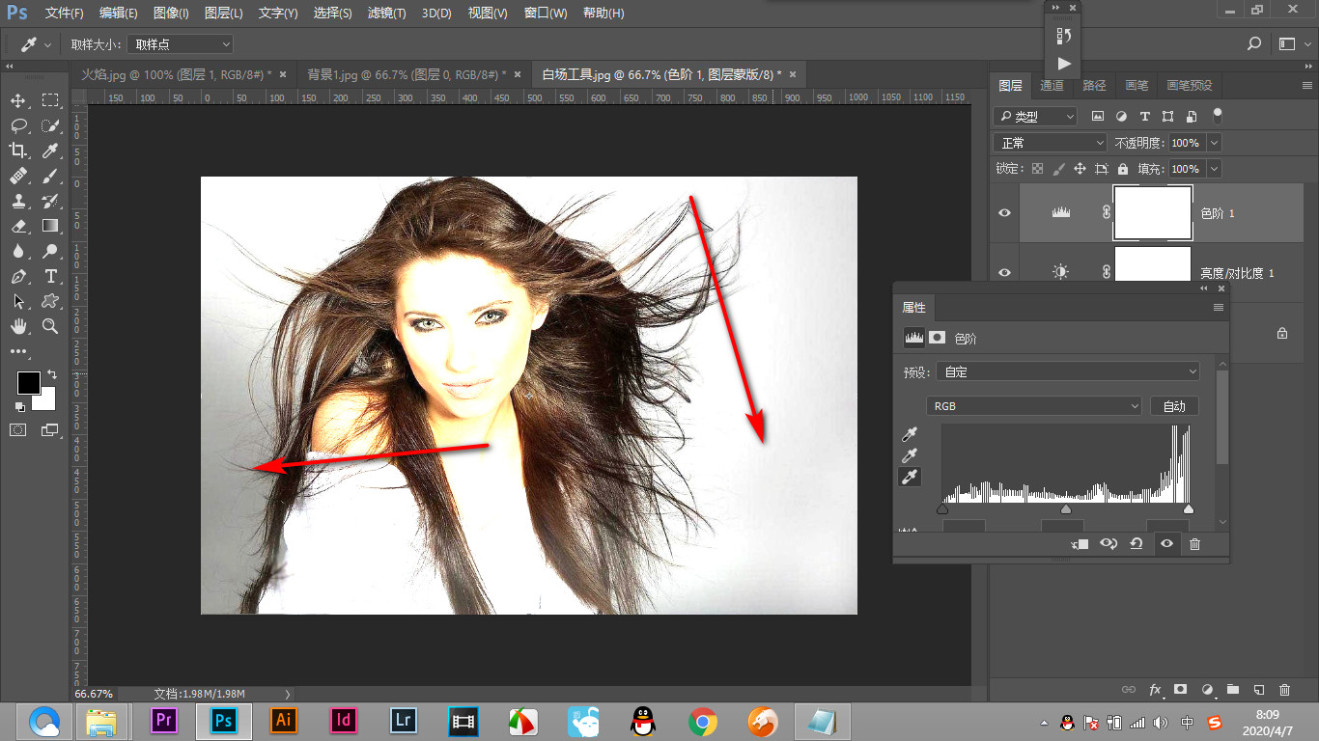Image resolution: width=1319 pixels, height=741 pixels.
Task: Switch to the 通道 panel tab
Action: (x=1052, y=85)
